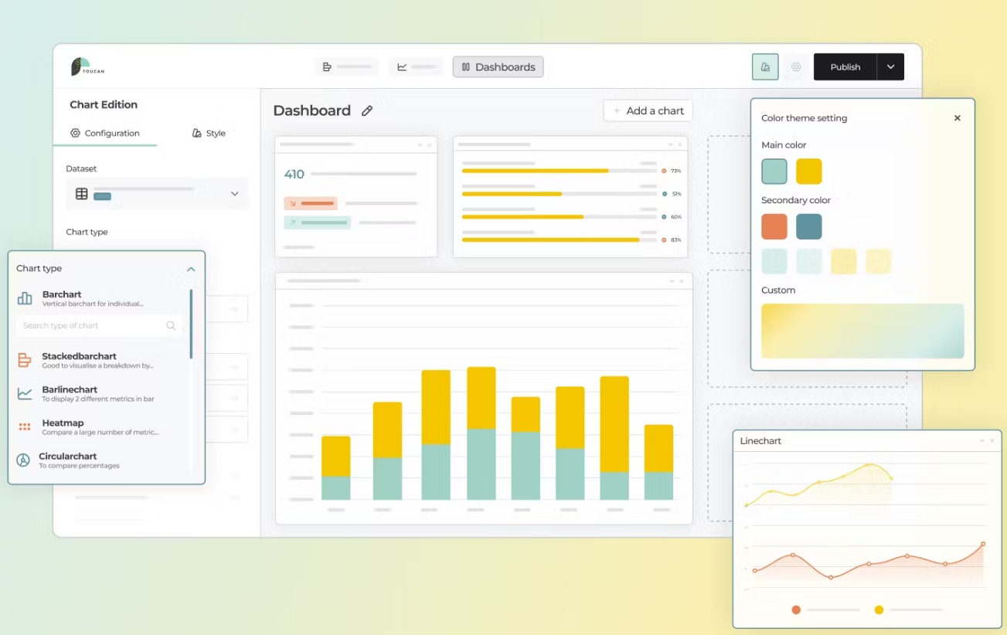The image size is (1007, 635).
Task: Open the Publish dropdown arrow
Action: (x=890, y=67)
